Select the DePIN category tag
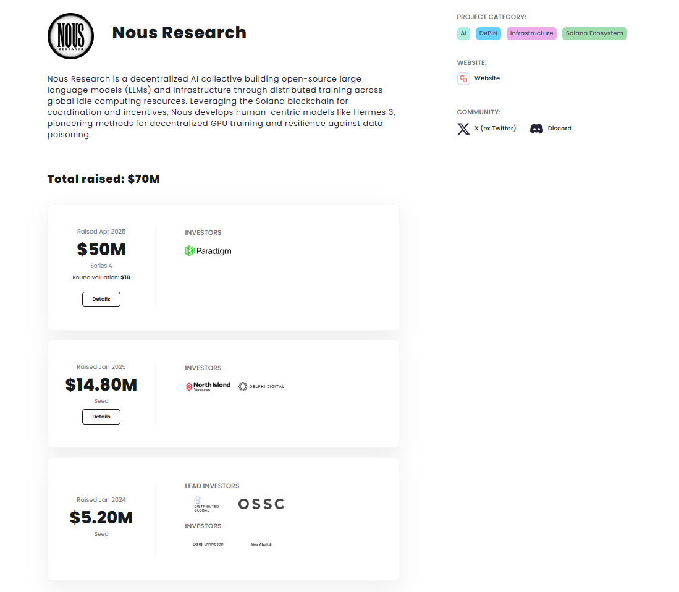This screenshot has width=679, height=592. 488,33
